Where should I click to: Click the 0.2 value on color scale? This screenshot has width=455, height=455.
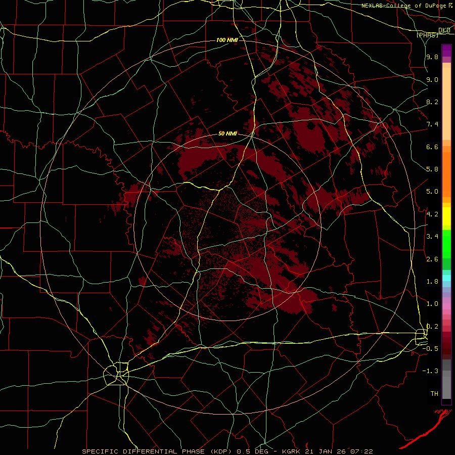432,327
